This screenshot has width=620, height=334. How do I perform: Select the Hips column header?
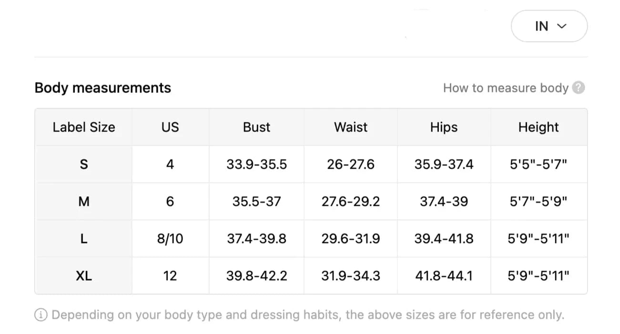click(x=444, y=127)
